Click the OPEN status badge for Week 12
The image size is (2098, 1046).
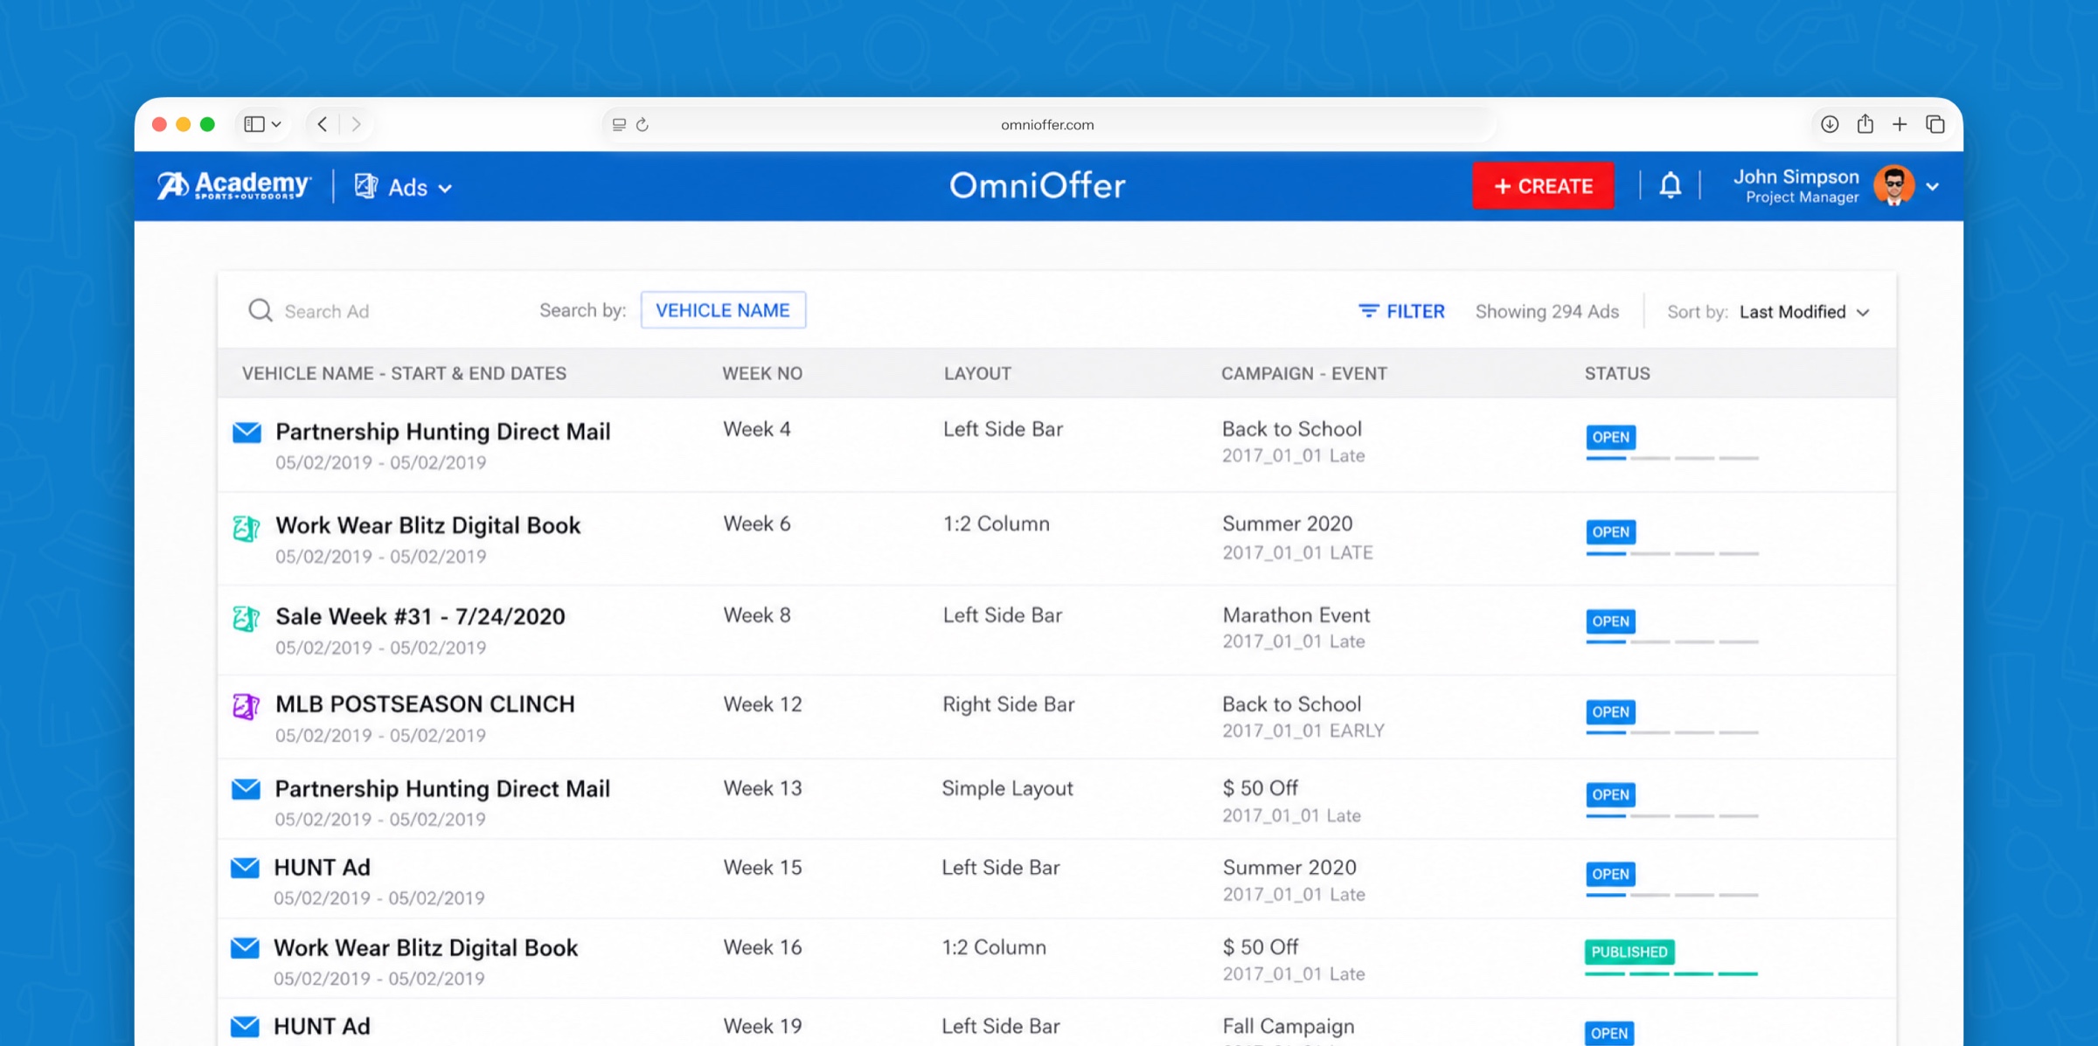(1610, 711)
